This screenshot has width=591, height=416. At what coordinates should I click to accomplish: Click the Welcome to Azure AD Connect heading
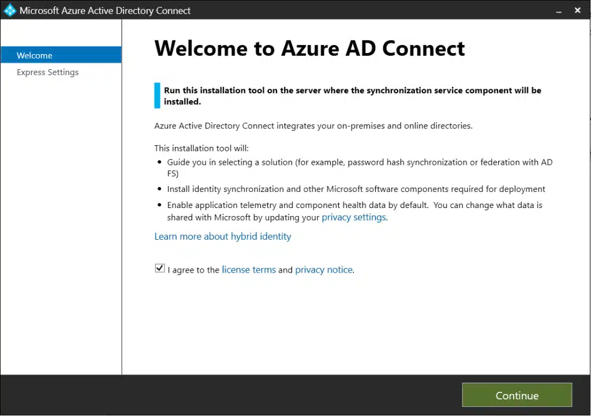[x=309, y=48]
